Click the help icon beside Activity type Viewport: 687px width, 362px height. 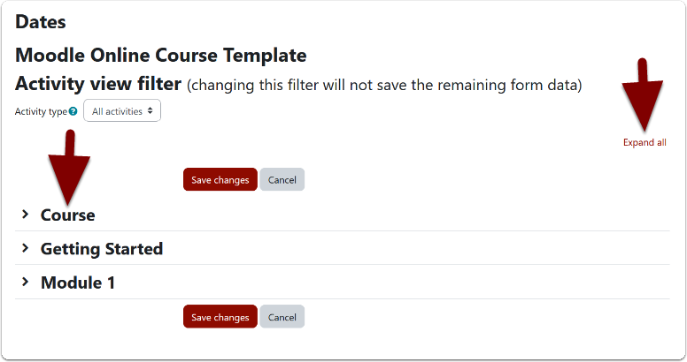tap(73, 112)
